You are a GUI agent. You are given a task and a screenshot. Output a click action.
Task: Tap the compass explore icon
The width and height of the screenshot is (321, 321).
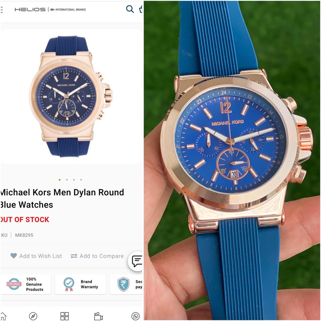click(x=33, y=316)
